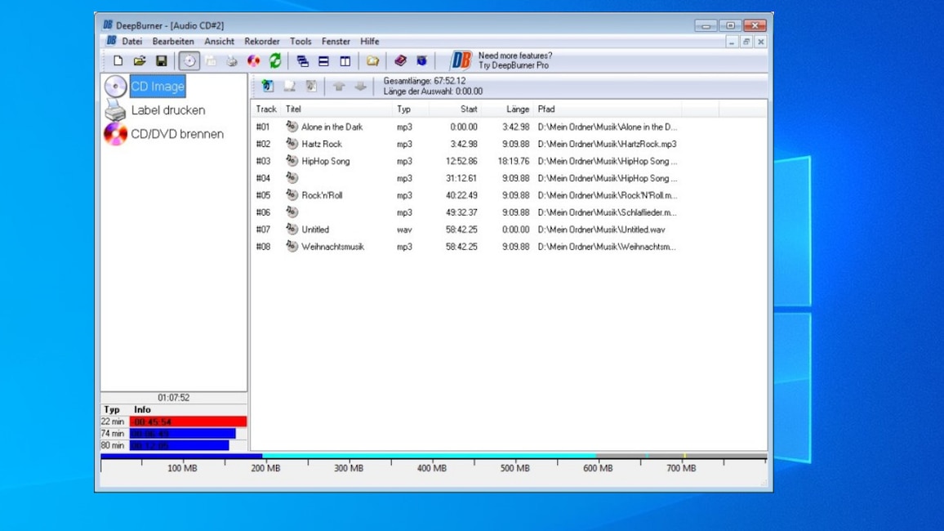944x531 pixels.
Task: Toggle the horizontal tile layout icon
Action: [x=326, y=60]
